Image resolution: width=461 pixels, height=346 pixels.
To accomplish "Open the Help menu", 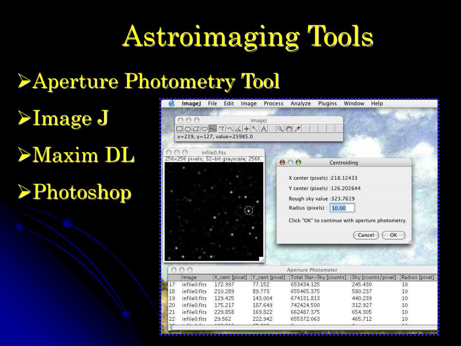I will tap(377, 104).
